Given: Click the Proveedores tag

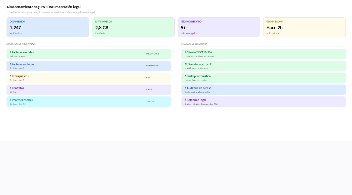Looking at the screenshot, I should [152, 66].
